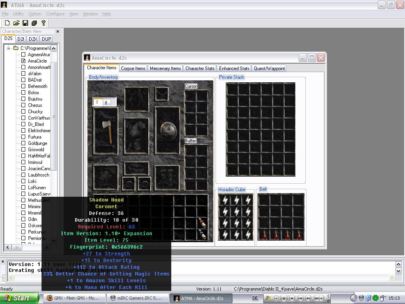Check the Chucky checkbox

[23, 112]
